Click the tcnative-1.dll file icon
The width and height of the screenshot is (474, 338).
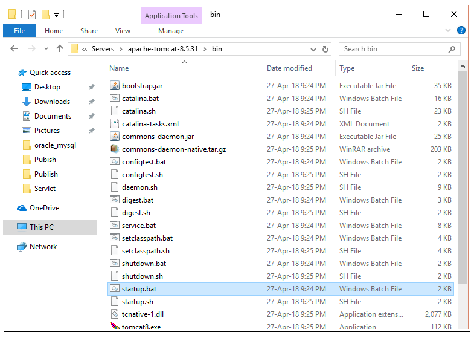point(114,314)
